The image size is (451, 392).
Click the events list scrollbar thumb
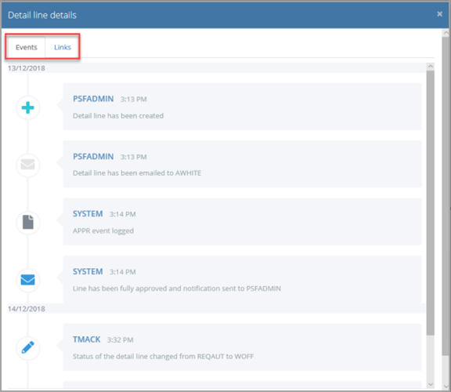point(431,203)
